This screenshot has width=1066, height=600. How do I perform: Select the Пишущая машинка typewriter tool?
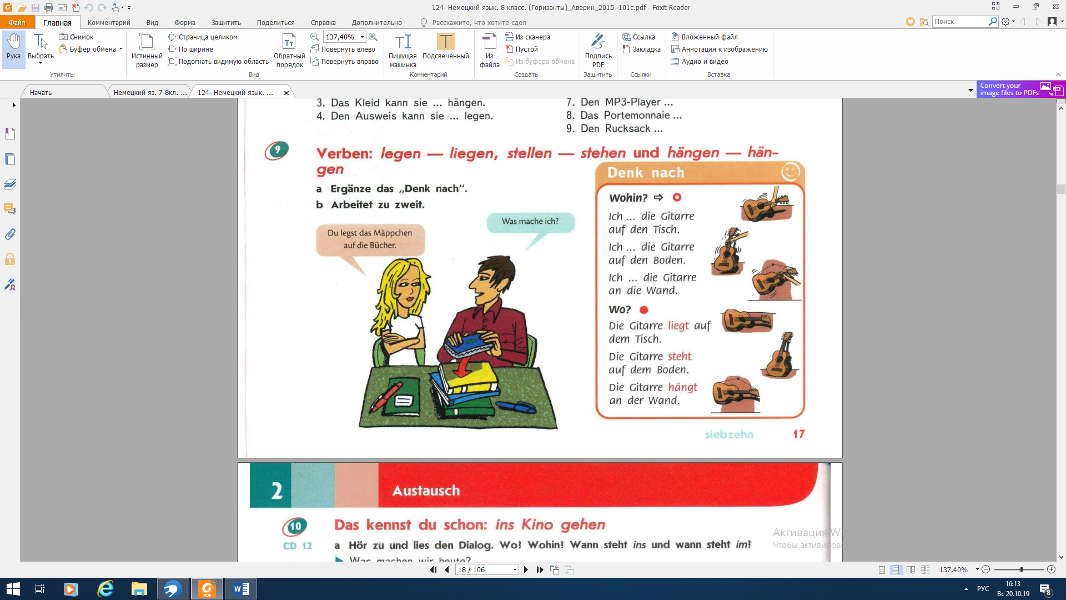pos(403,50)
